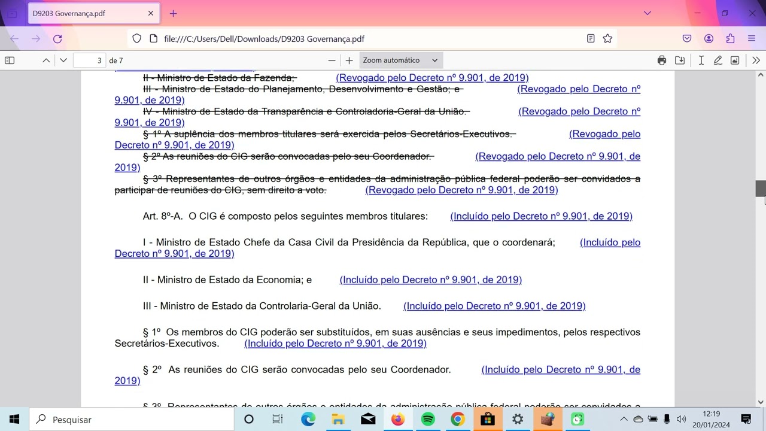Open Microsoft Edge from taskbar
Viewport: 766px width, 431px height.
point(308,420)
